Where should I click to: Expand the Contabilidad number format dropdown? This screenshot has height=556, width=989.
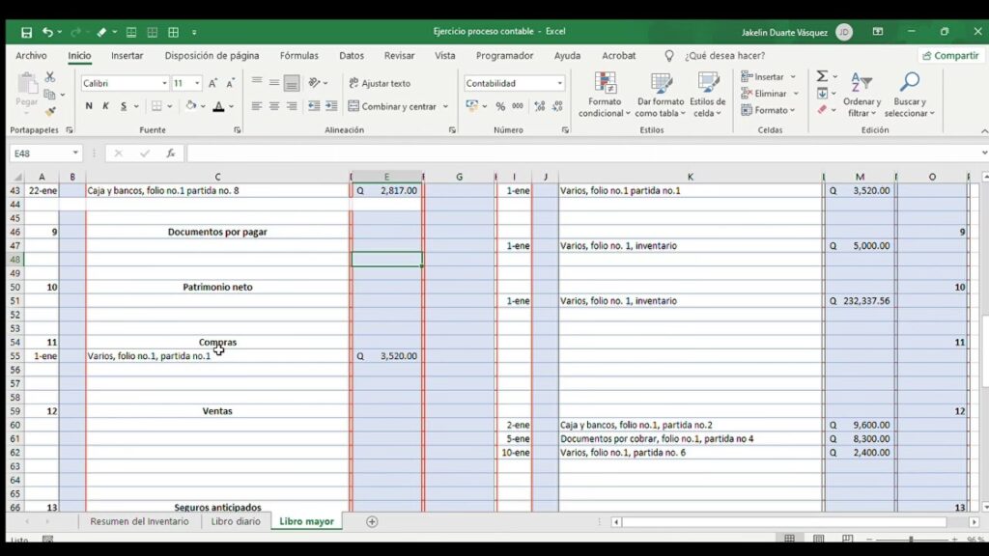pos(559,83)
